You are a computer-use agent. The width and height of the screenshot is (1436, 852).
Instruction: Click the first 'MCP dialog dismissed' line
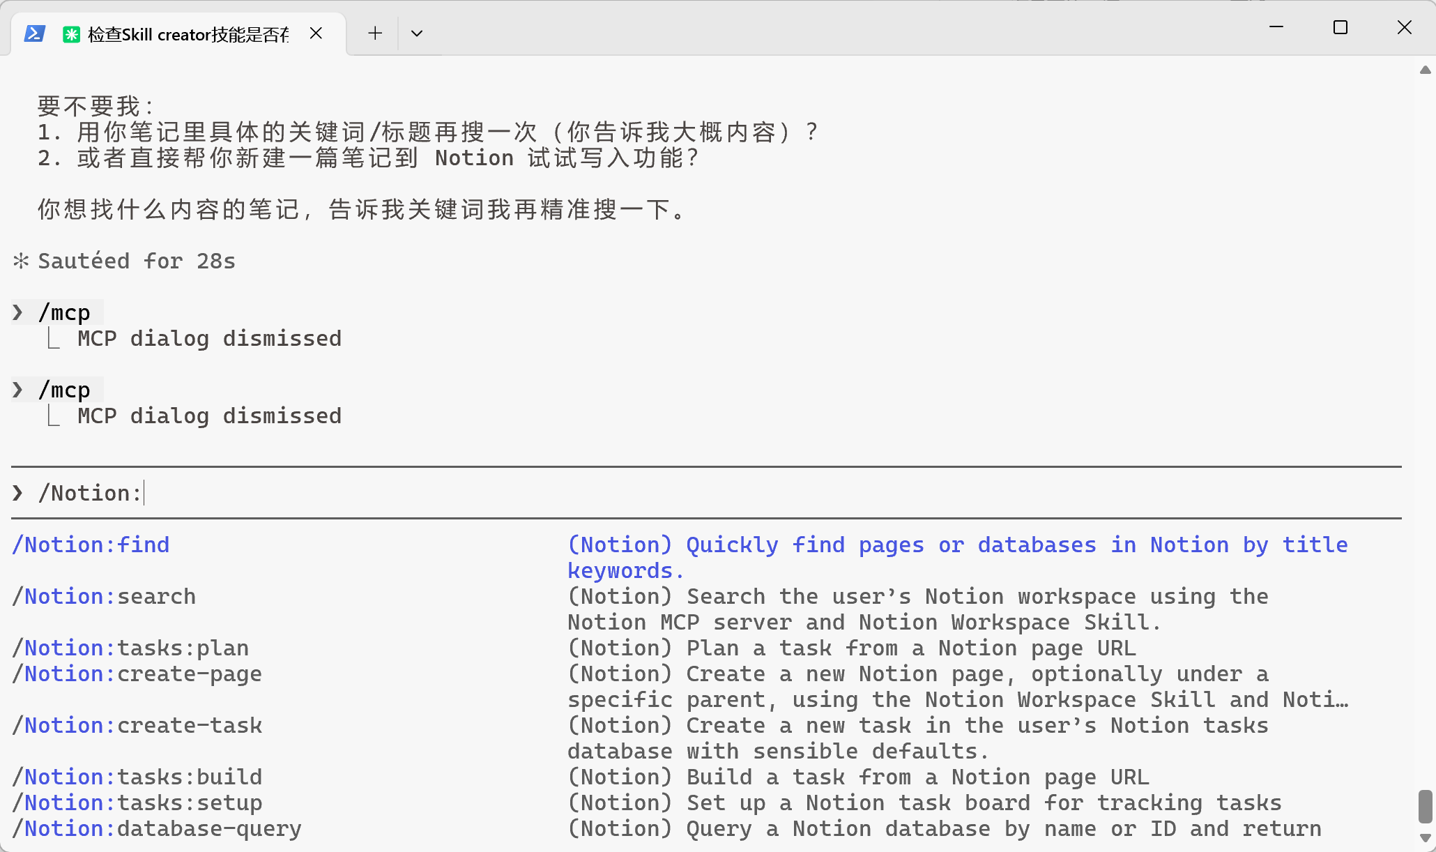(x=209, y=338)
